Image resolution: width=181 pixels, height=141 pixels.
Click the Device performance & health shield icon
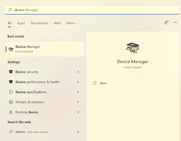pos(11,82)
